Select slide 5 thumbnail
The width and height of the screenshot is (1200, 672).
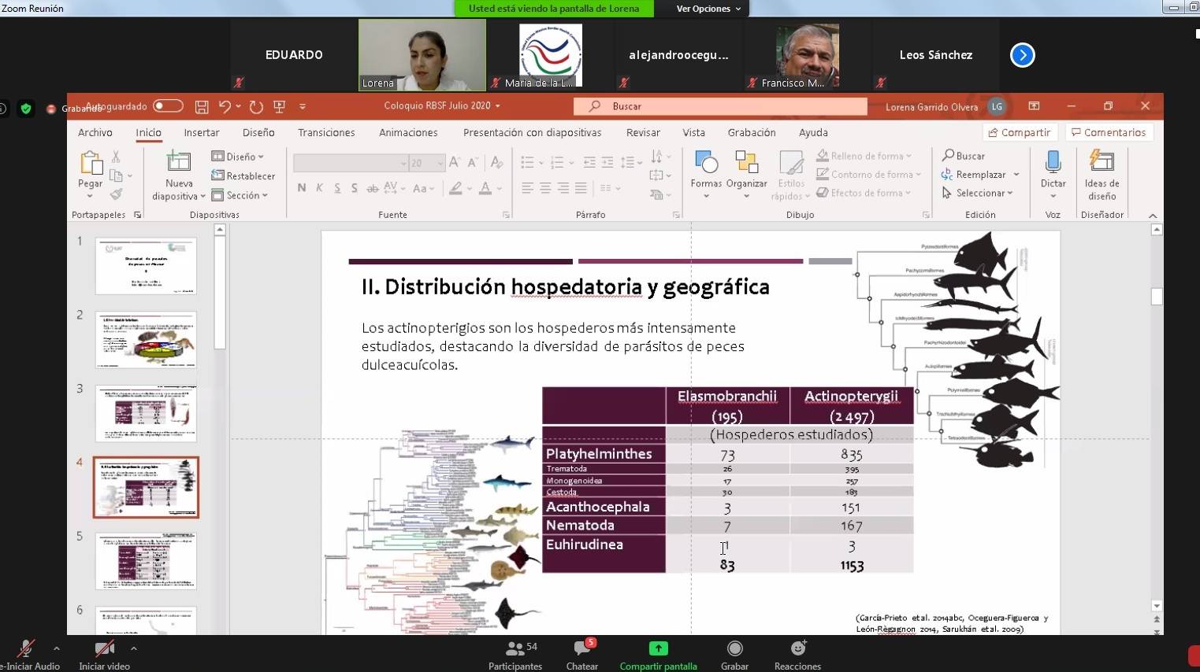tap(146, 561)
